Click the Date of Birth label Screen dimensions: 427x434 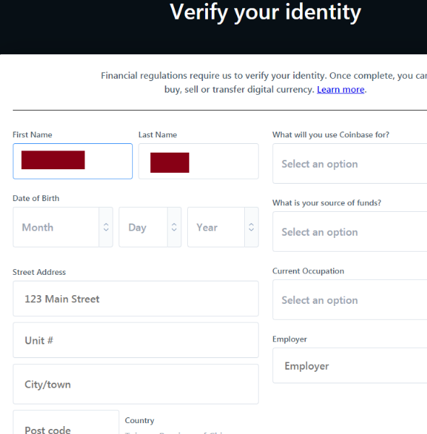36,198
